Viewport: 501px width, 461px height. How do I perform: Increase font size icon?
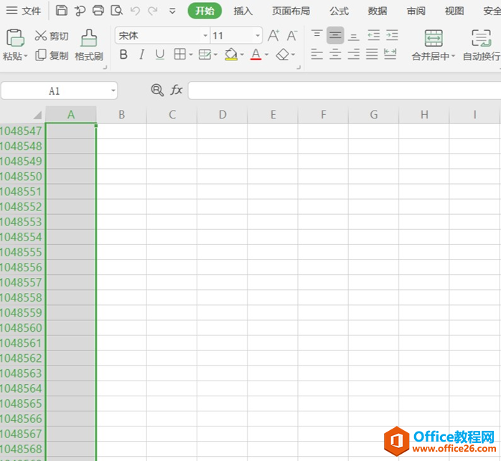click(x=273, y=35)
